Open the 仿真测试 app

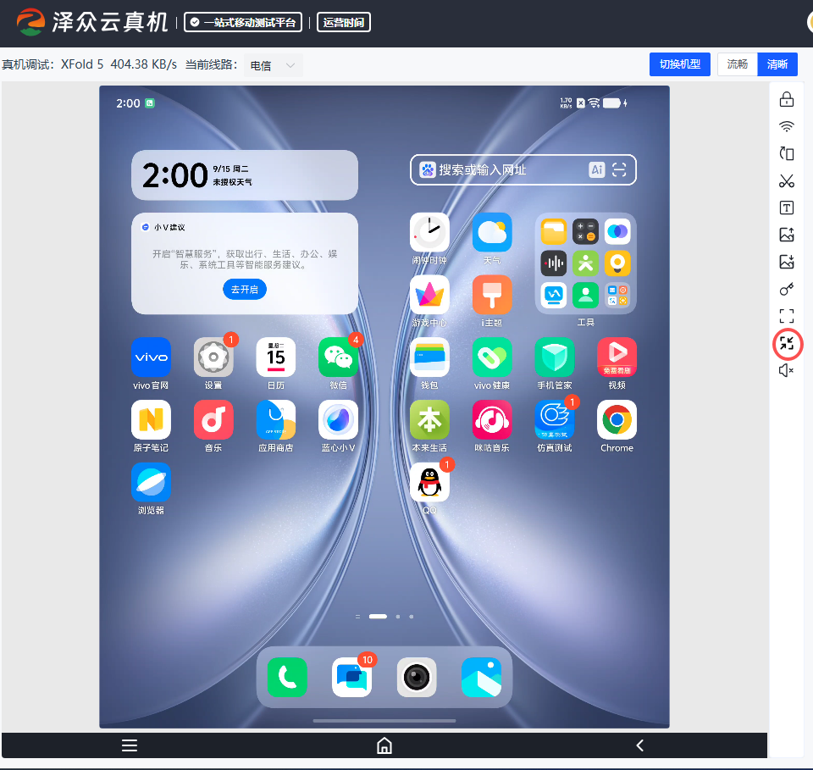pyautogui.click(x=554, y=419)
